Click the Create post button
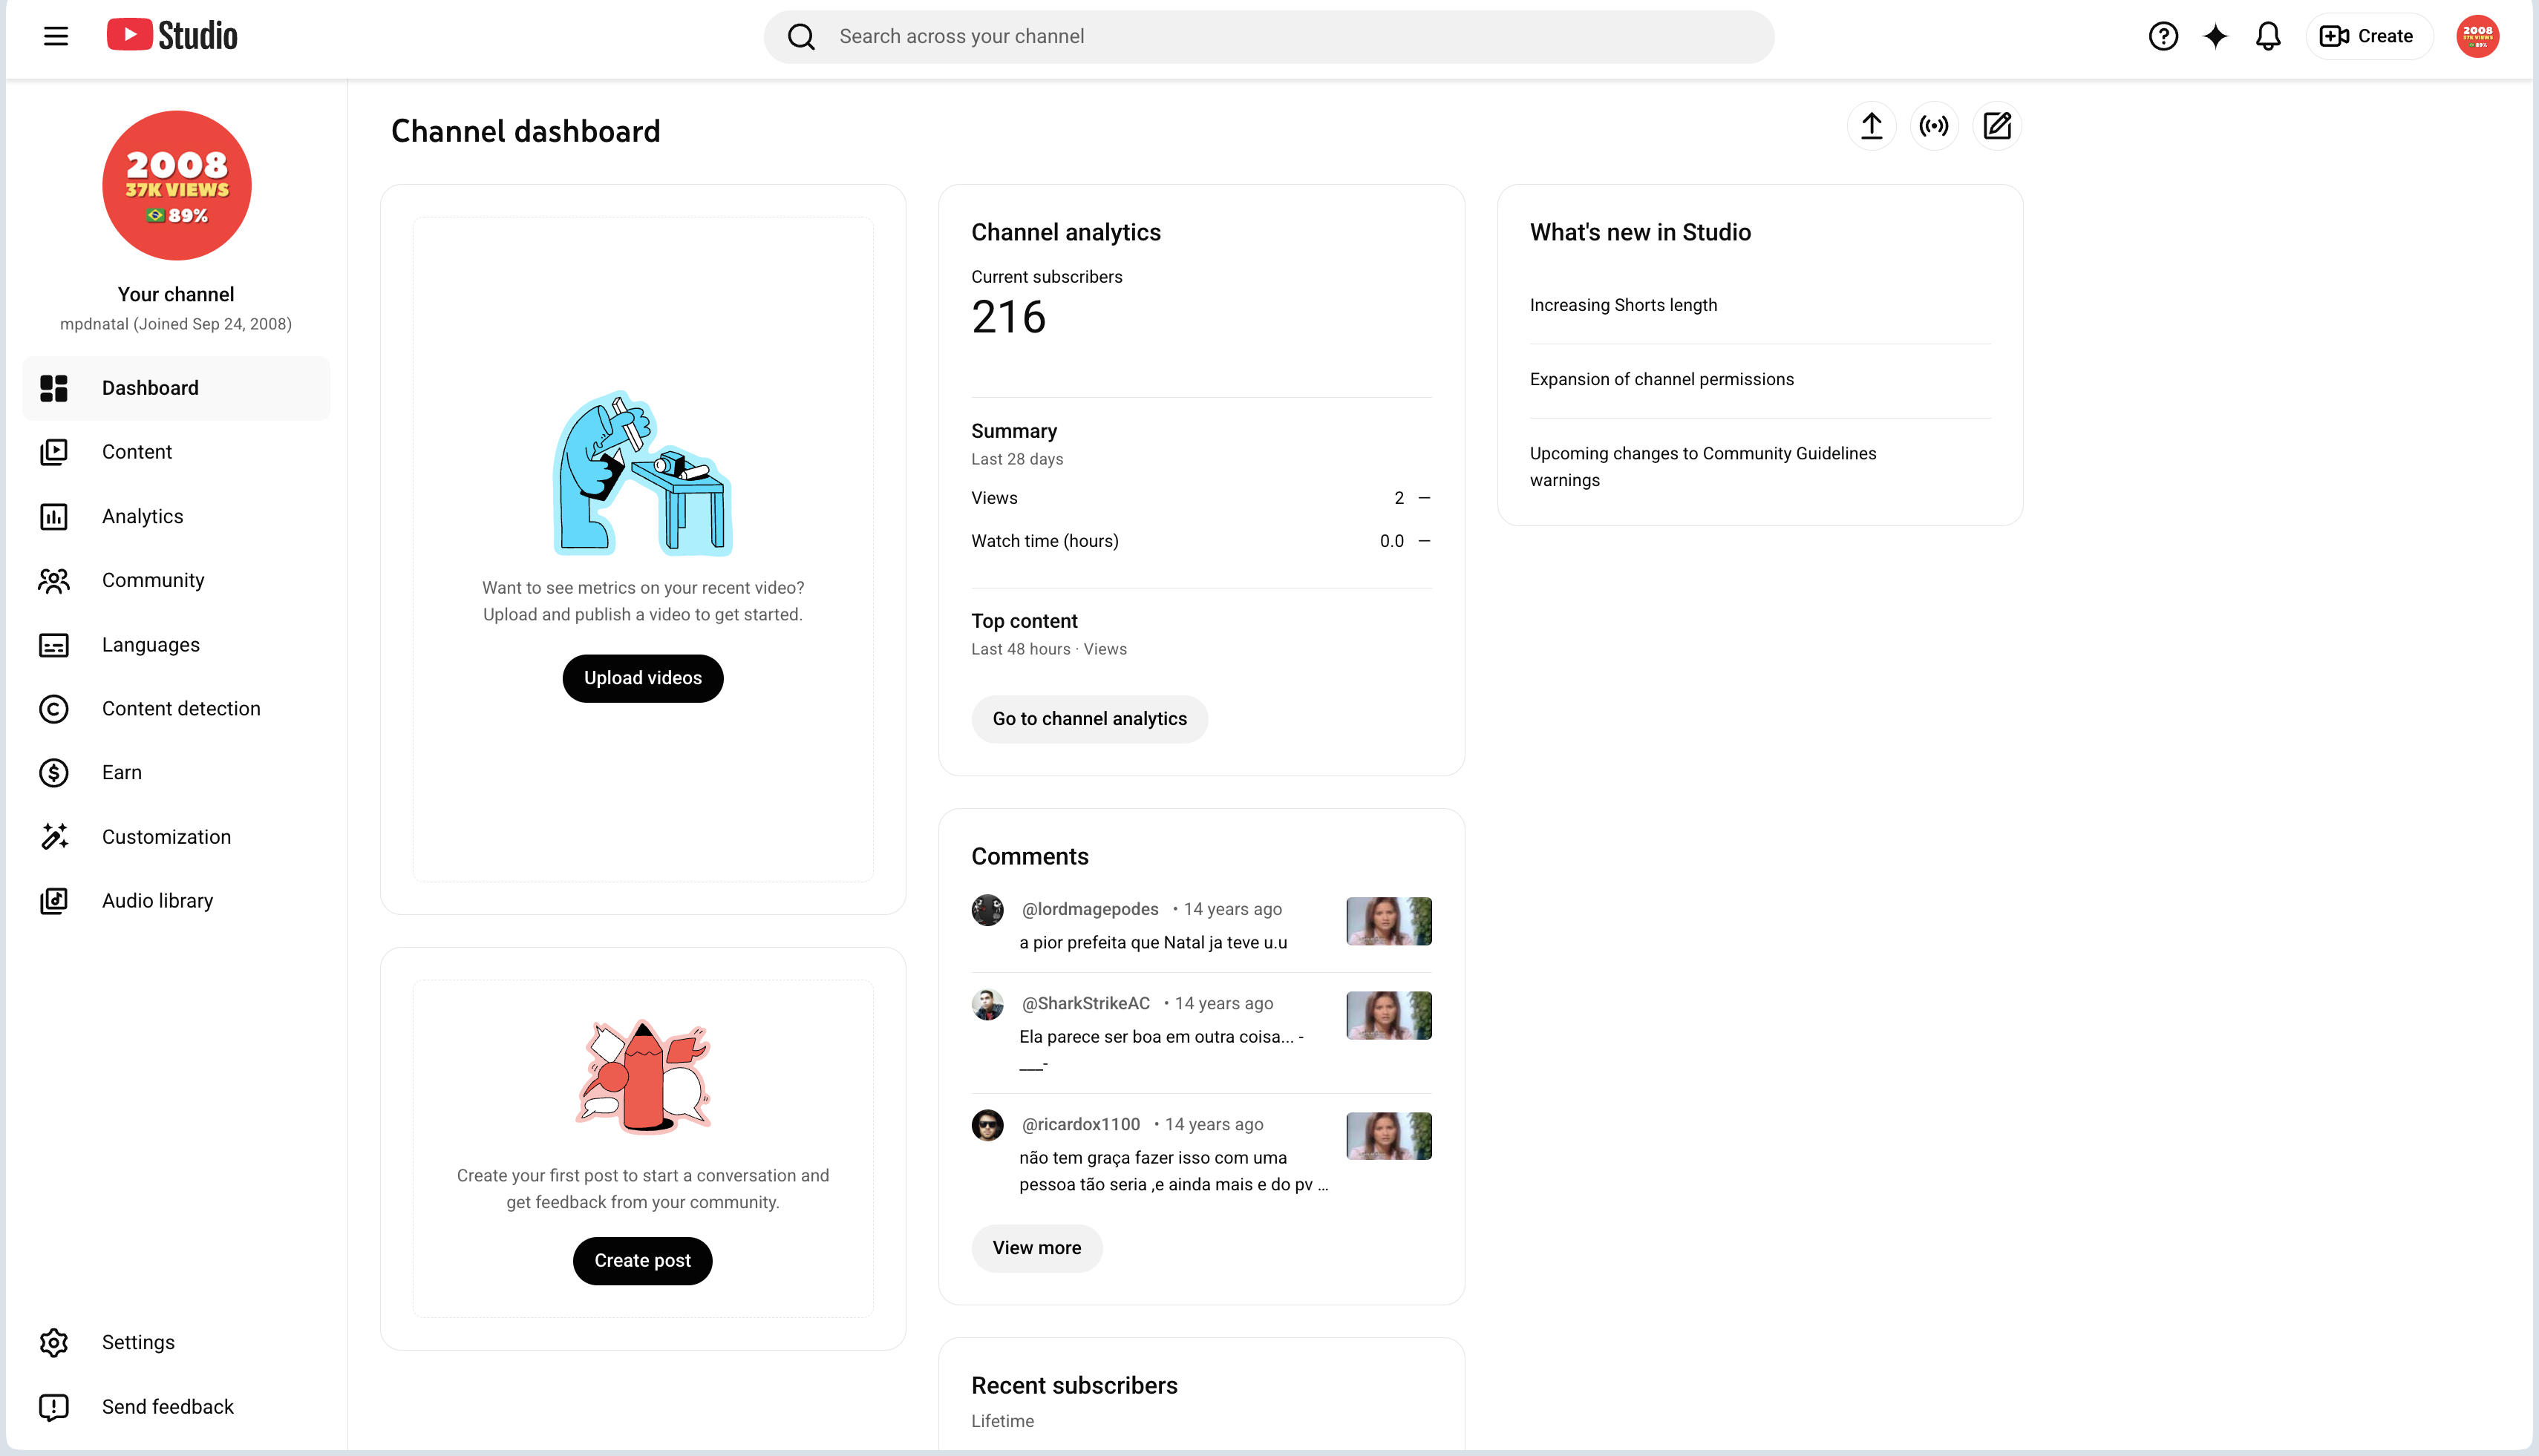Screen dimensions: 2539x1456 [x=642, y=1261]
